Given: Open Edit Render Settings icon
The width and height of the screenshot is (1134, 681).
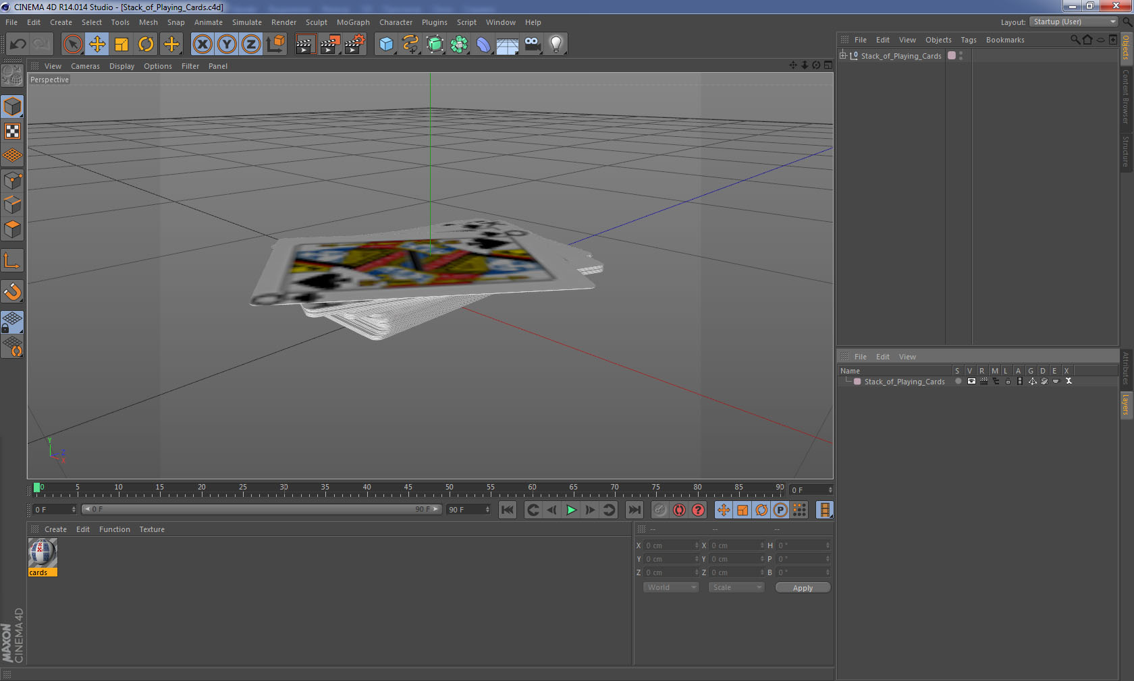Looking at the screenshot, I should click(x=354, y=45).
